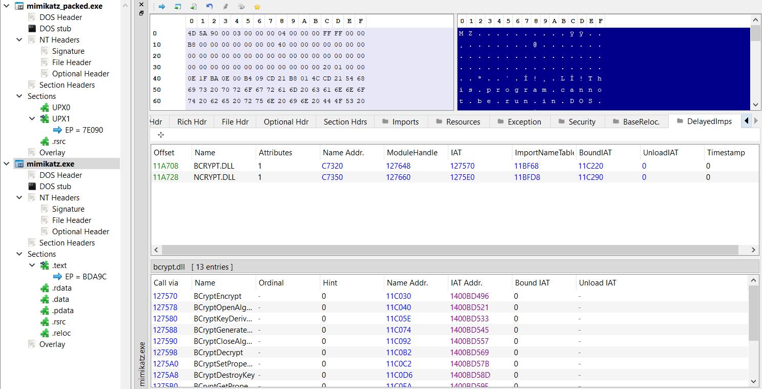The width and height of the screenshot is (762, 389).
Task: Follow Call via 127570 for BCryptEncrypt
Action: [x=165, y=296]
